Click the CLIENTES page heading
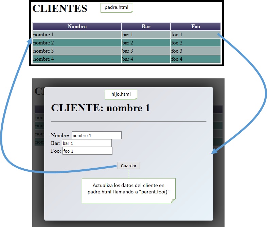Image resolution: width=267 pixels, height=227 pixels. (x=60, y=8)
